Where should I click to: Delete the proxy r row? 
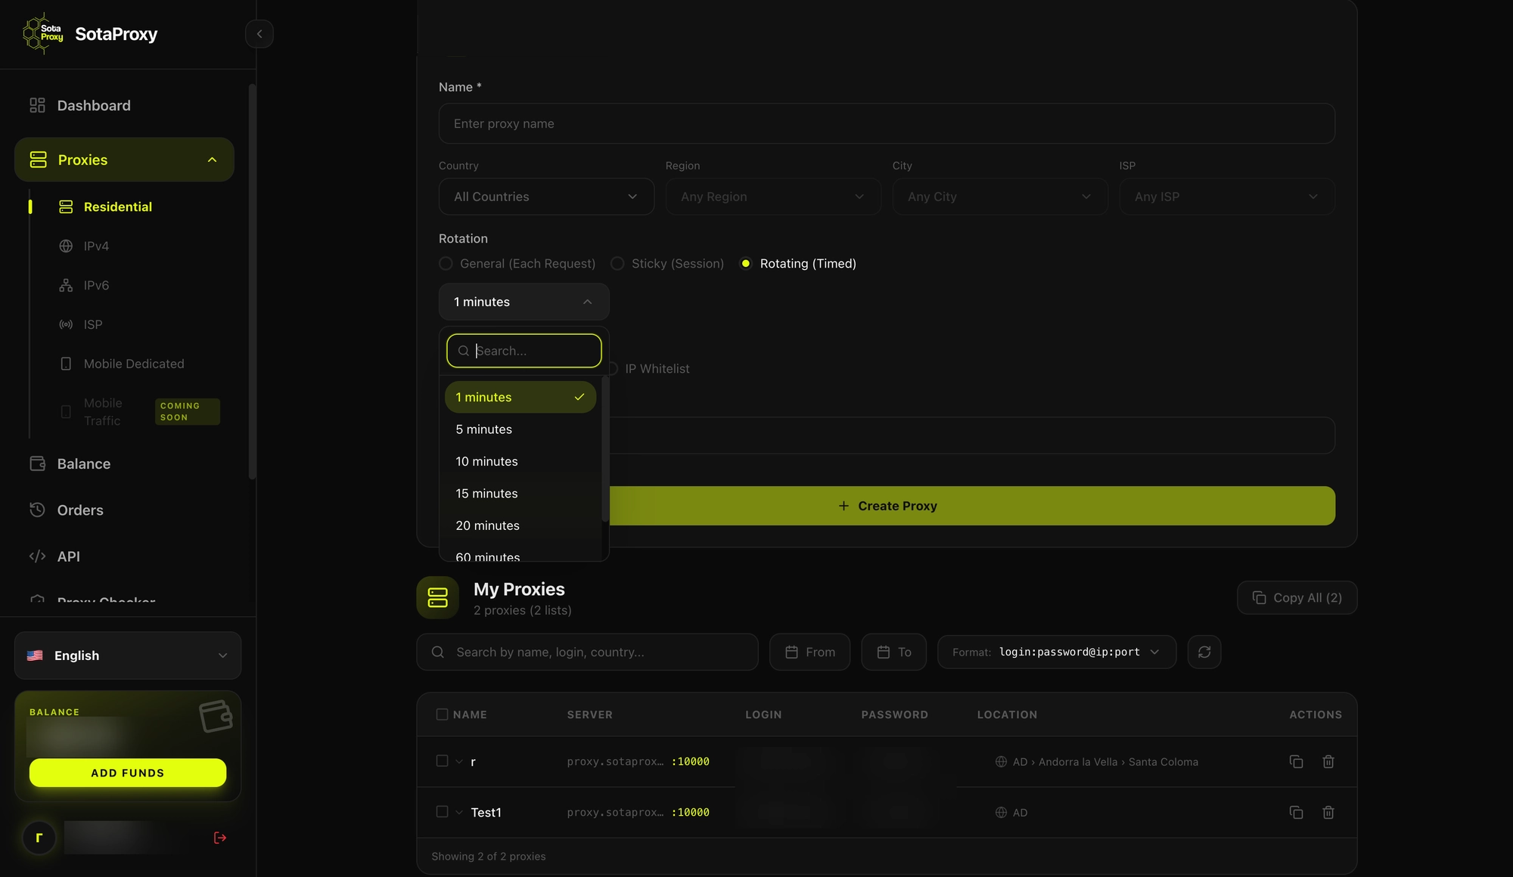pos(1328,762)
